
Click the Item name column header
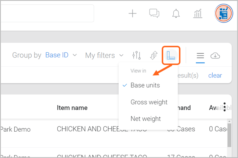pos(72,108)
